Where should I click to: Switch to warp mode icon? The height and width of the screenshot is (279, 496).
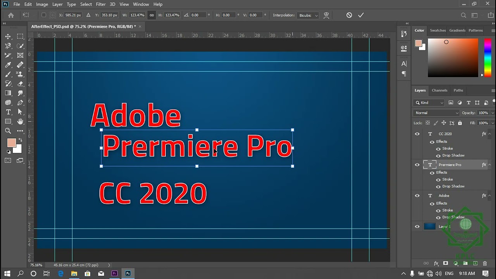click(326, 15)
